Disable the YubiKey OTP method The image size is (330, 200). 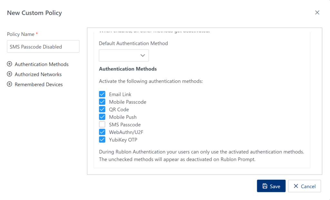(x=102, y=140)
